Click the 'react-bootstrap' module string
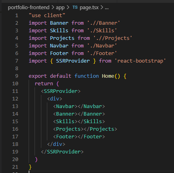The height and width of the screenshot is (173, 174). pos(140,61)
